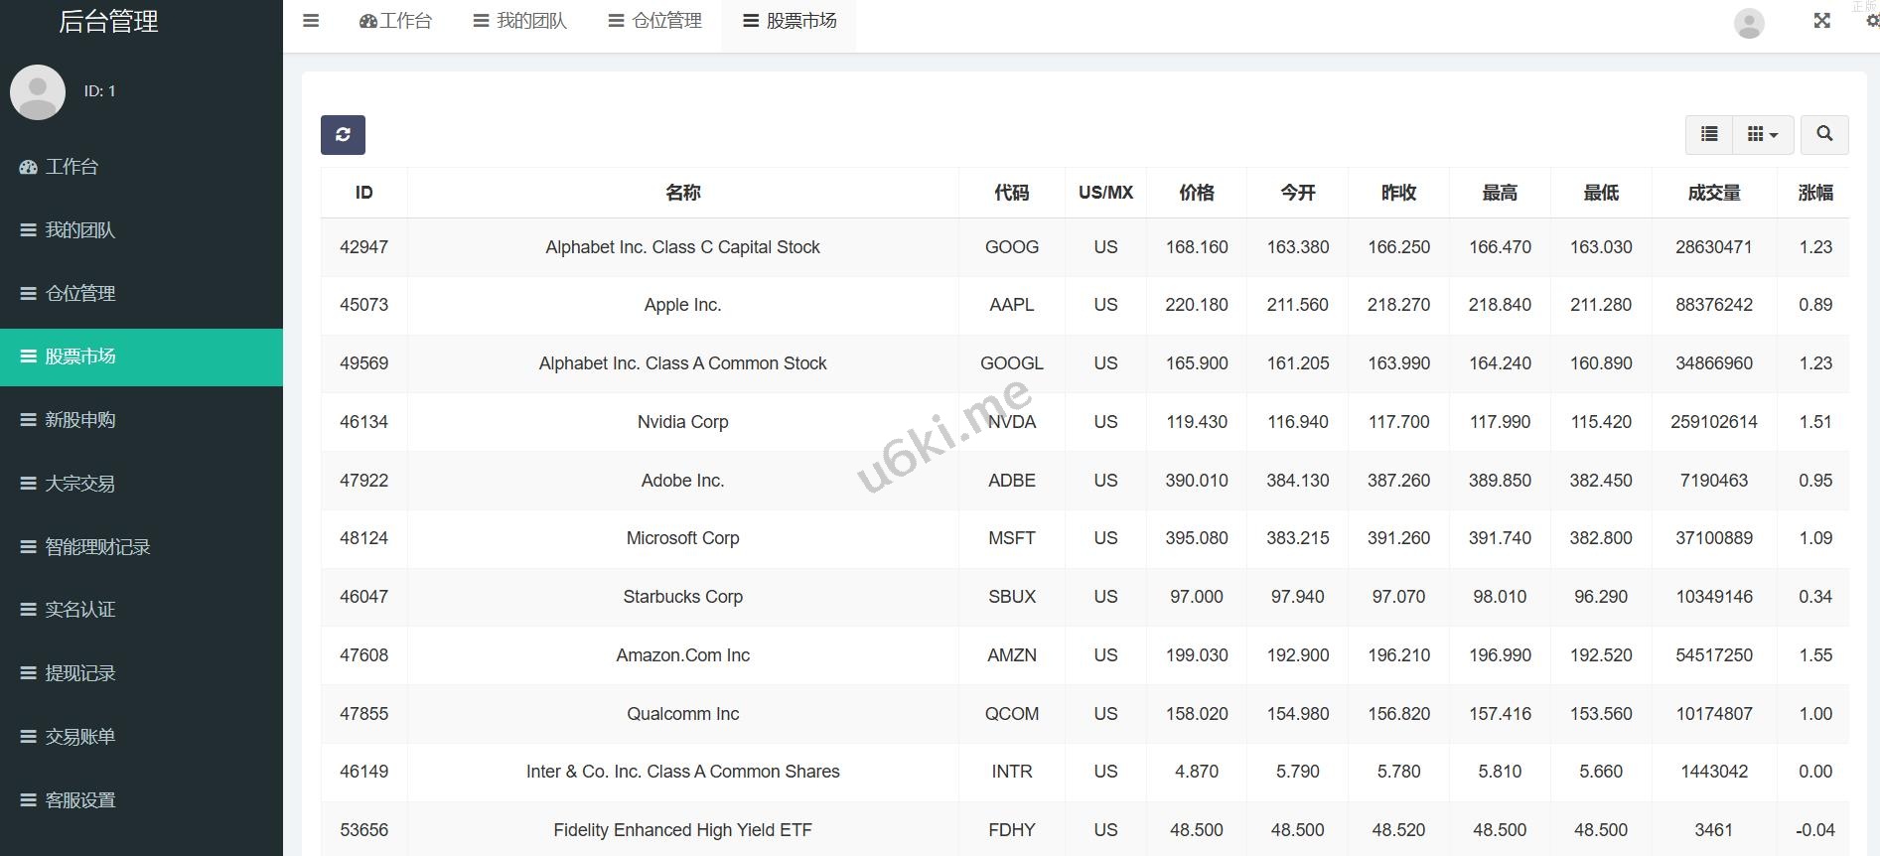The width and height of the screenshot is (1880, 856).
Task: Click the refresh table button
Action: (343, 135)
